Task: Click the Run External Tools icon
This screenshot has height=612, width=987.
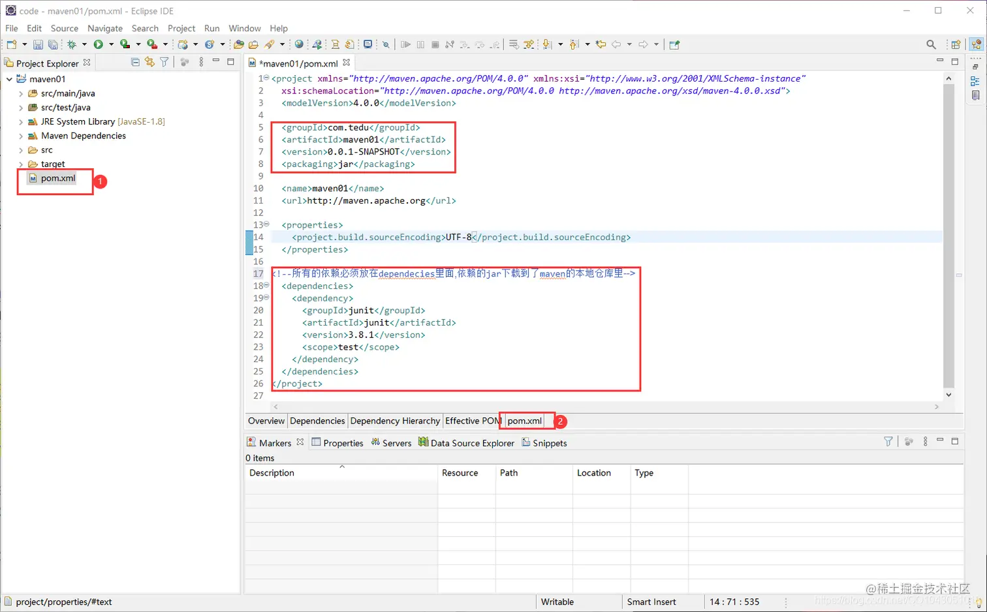Action: pyautogui.click(x=152, y=44)
